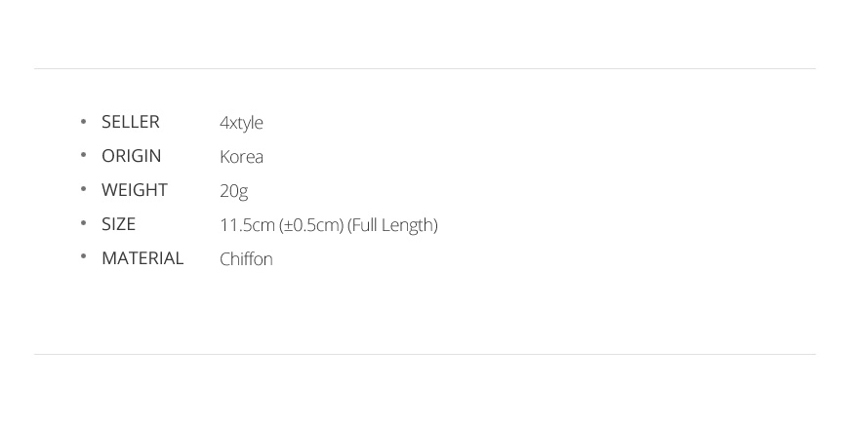This screenshot has height=426, width=852.
Task: Select the 11.5cm Full Length size text
Action: pos(329,225)
